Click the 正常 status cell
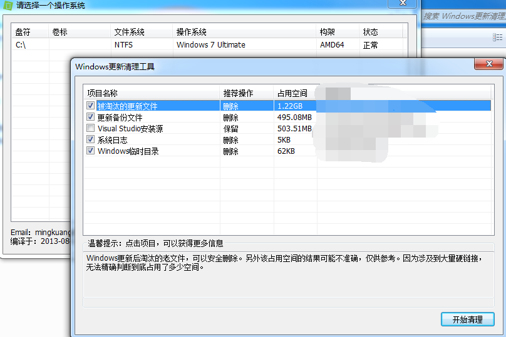 coord(370,45)
